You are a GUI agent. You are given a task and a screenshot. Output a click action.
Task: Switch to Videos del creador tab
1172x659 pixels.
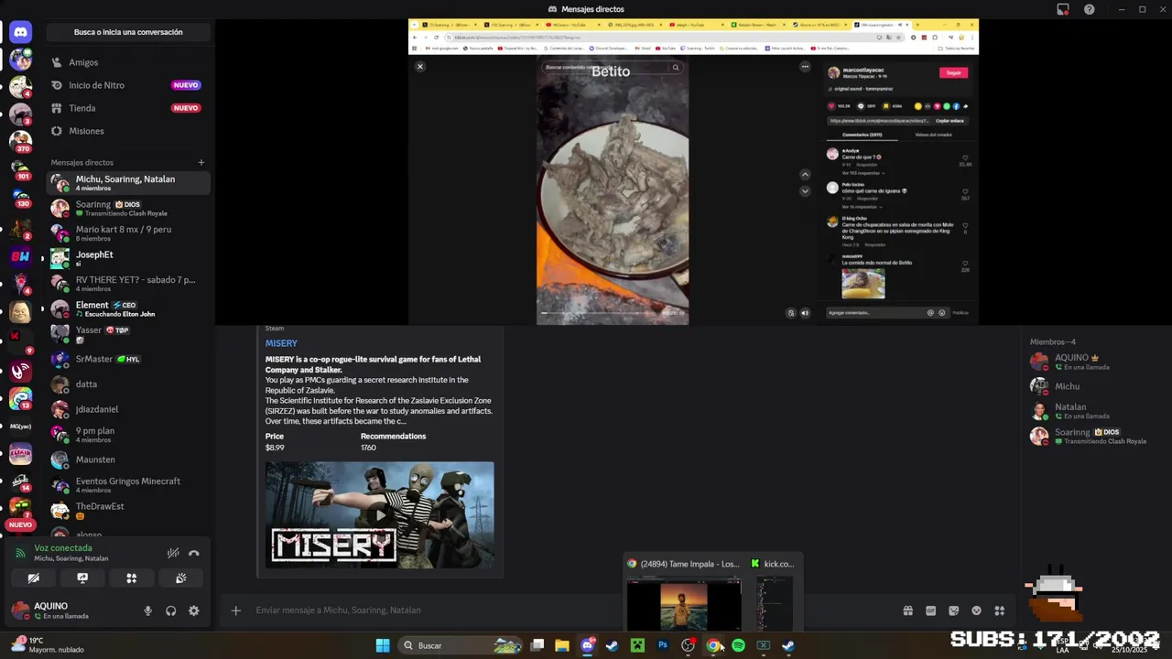[933, 135]
